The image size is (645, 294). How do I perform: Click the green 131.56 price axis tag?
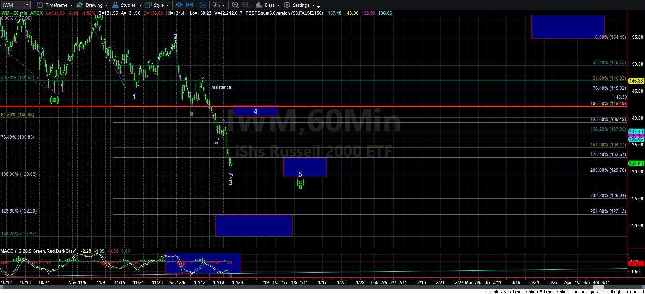[x=636, y=163]
